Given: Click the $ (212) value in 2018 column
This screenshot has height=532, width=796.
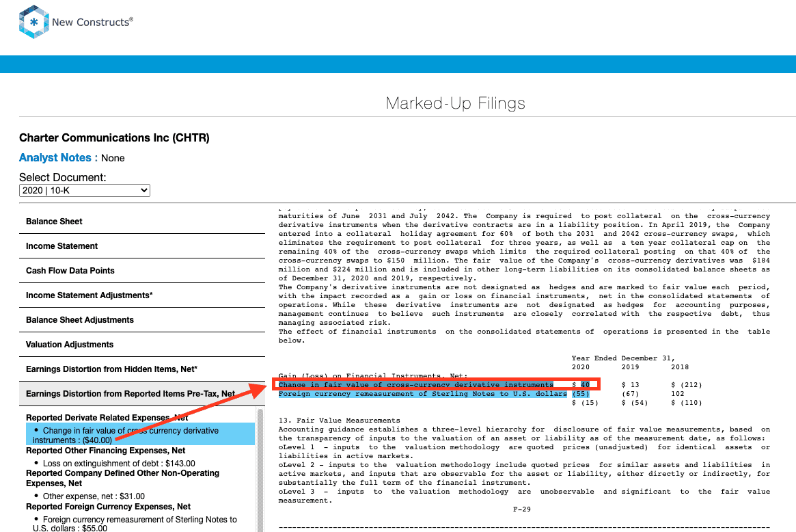Looking at the screenshot, I should click(x=687, y=385).
